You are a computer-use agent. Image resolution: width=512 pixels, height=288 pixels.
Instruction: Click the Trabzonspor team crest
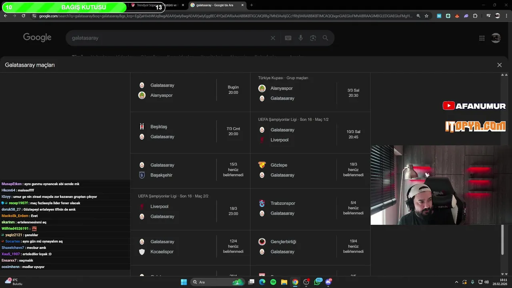(x=262, y=203)
